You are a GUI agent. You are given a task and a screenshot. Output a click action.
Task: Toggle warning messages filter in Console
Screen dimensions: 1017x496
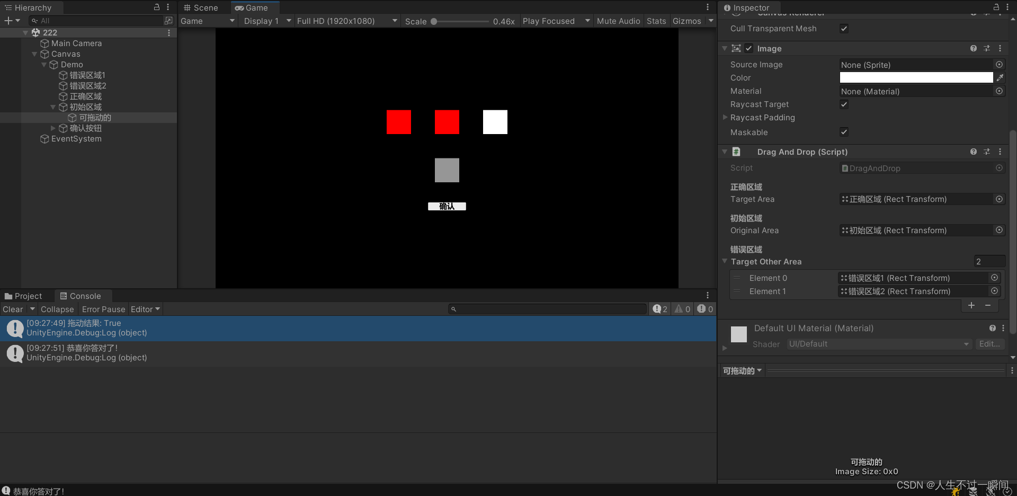point(682,309)
